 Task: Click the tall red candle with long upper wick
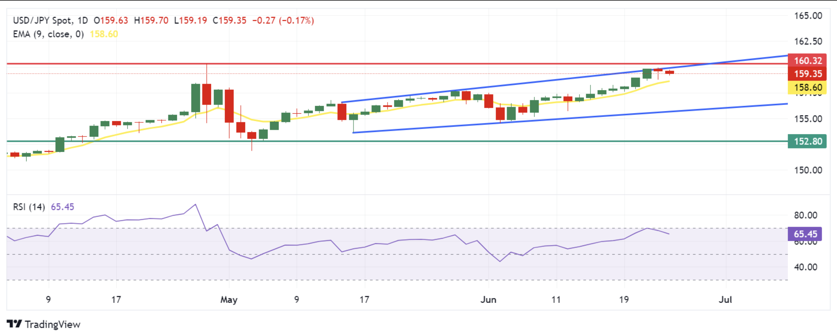207,94
